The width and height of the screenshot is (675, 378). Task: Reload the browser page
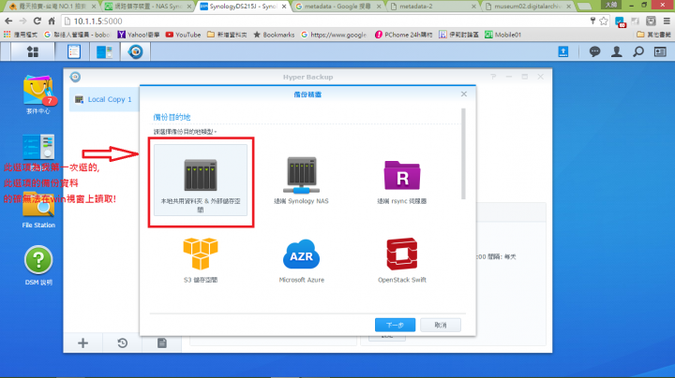[x=37, y=21]
